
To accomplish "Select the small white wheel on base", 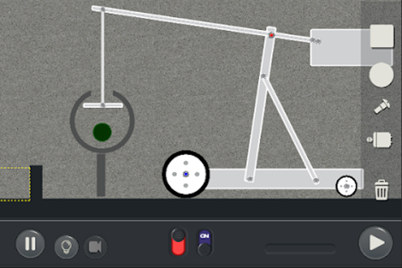I will (347, 186).
